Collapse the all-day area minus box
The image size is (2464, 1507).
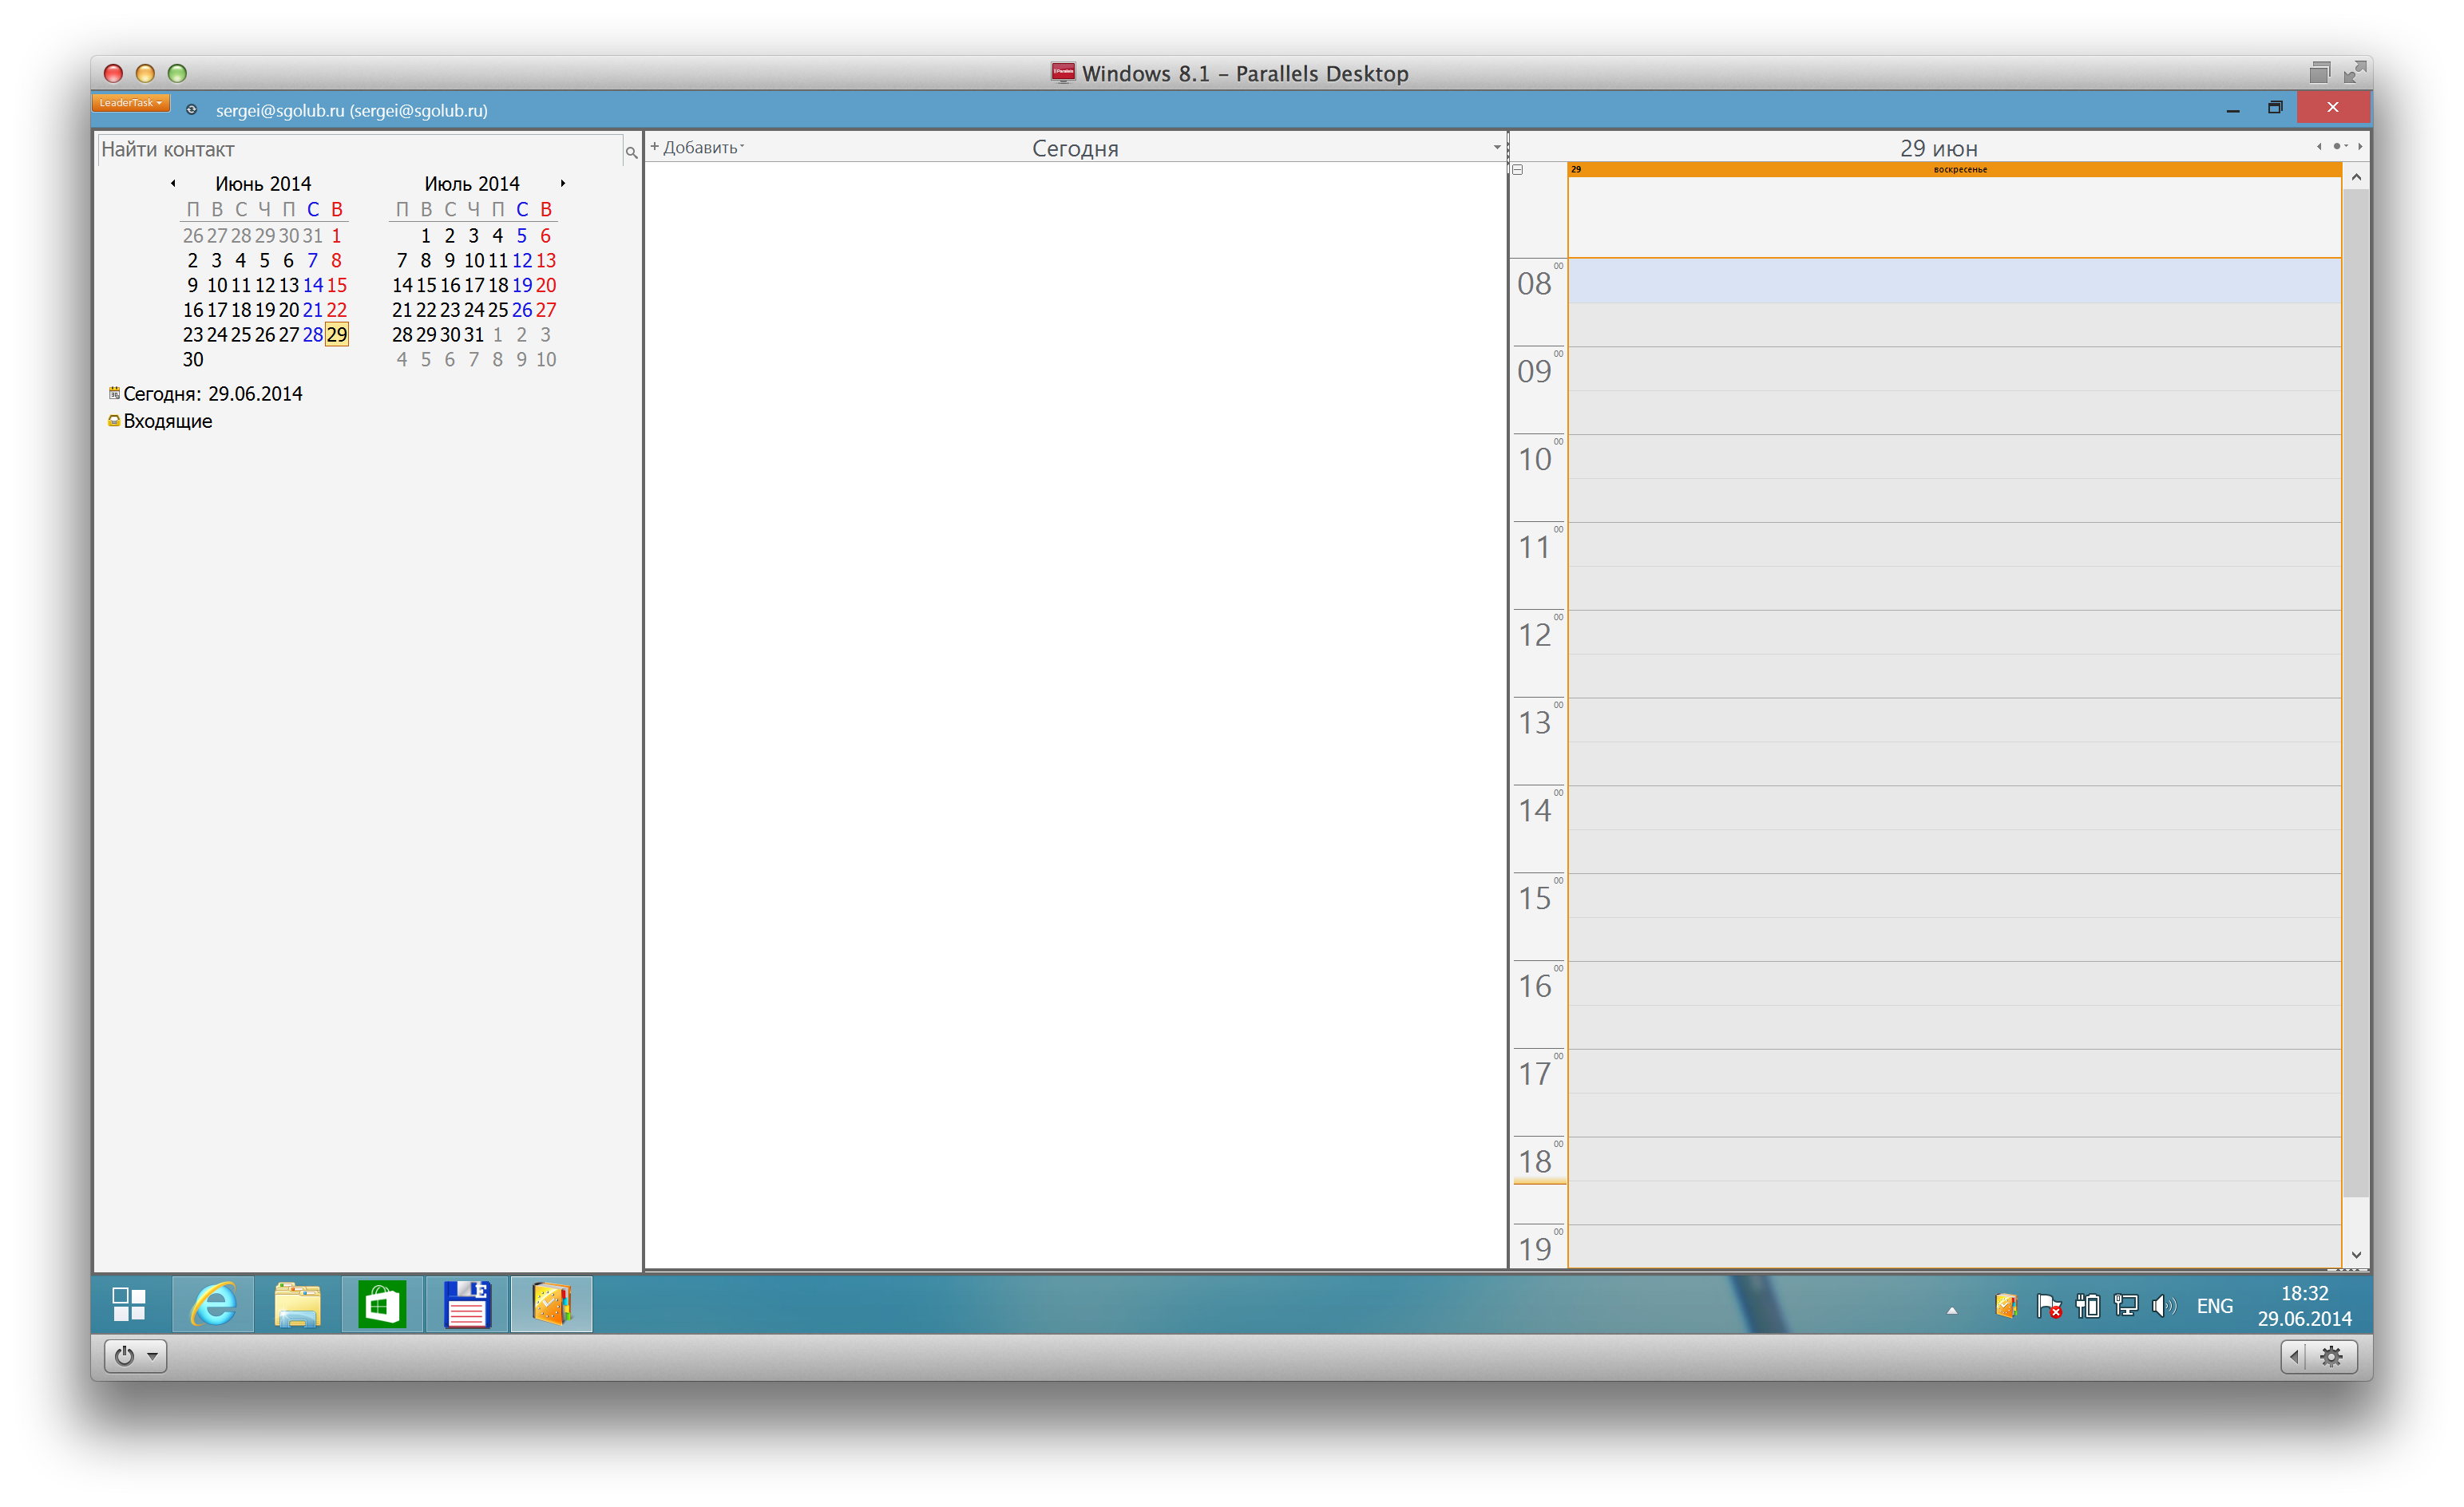click(1518, 170)
